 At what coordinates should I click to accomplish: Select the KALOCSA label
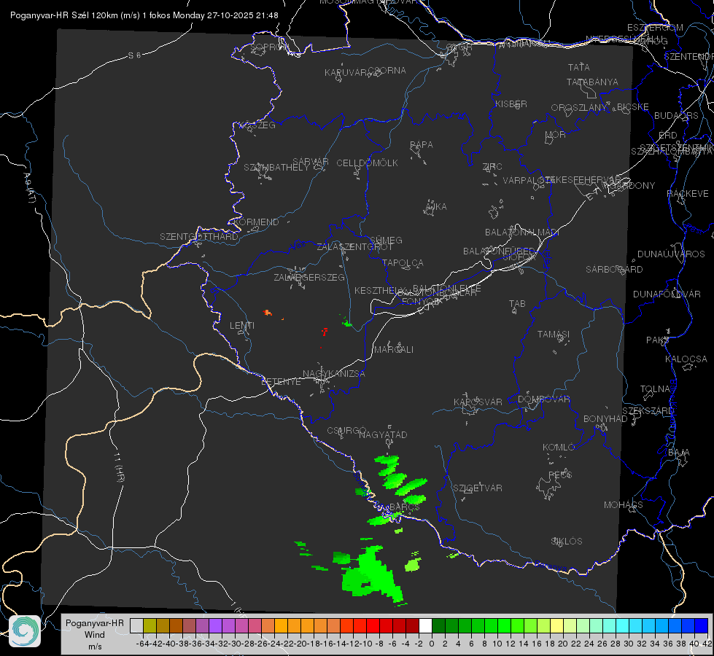[x=686, y=359]
